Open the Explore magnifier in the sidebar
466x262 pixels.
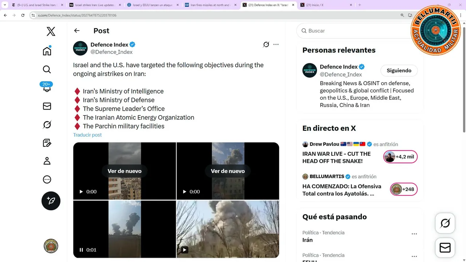pos(47,70)
